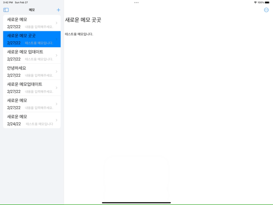Click chevron on the 2/24/22 memo row

(x=57, y=120)
